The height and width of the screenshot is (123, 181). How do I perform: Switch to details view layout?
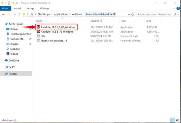[173, 120]
